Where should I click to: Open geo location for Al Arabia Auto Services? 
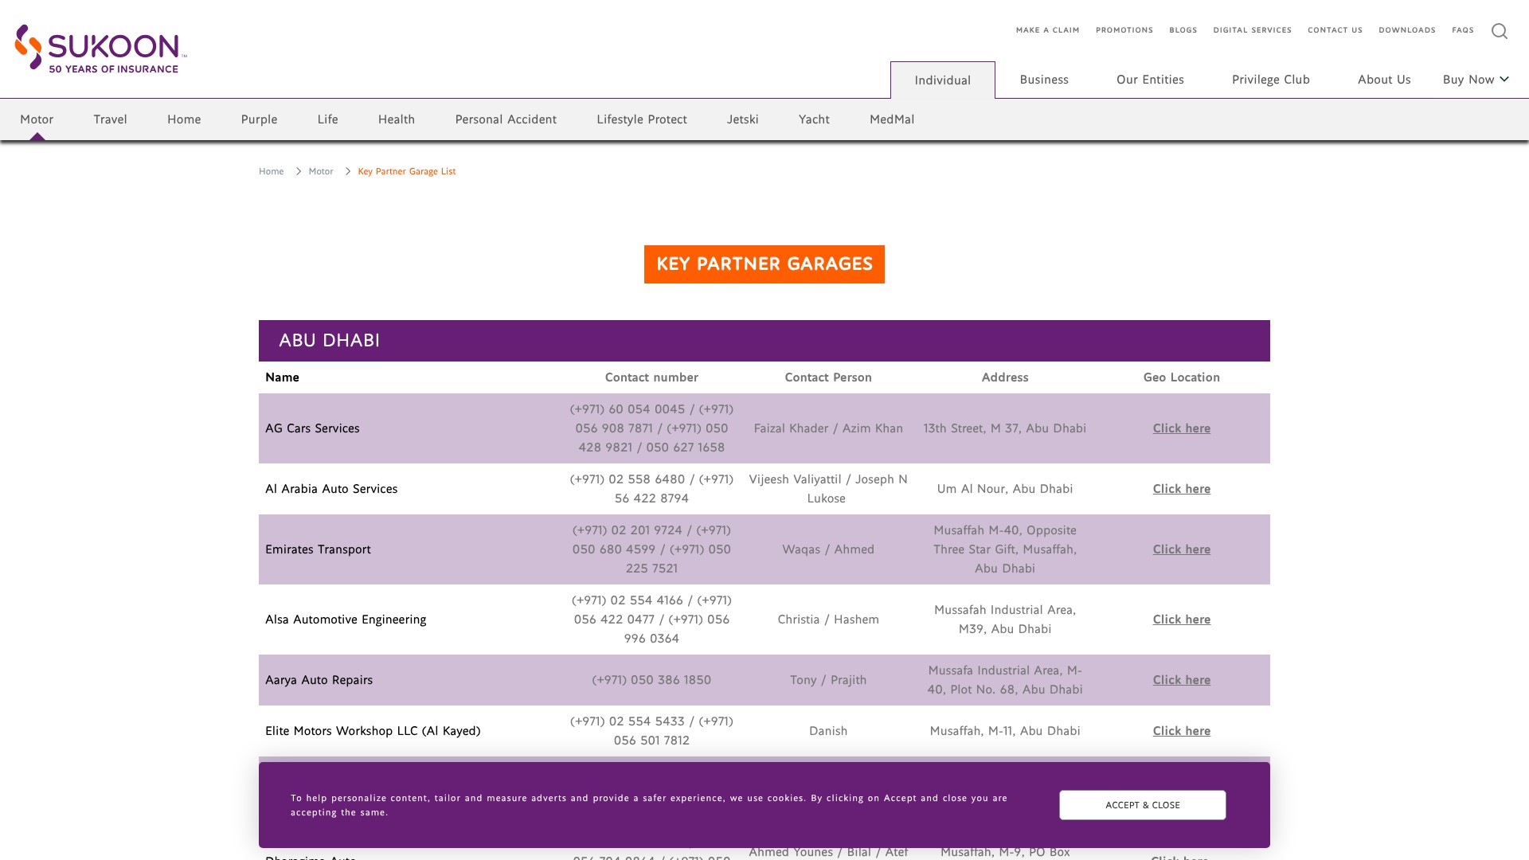(1182, 489)
